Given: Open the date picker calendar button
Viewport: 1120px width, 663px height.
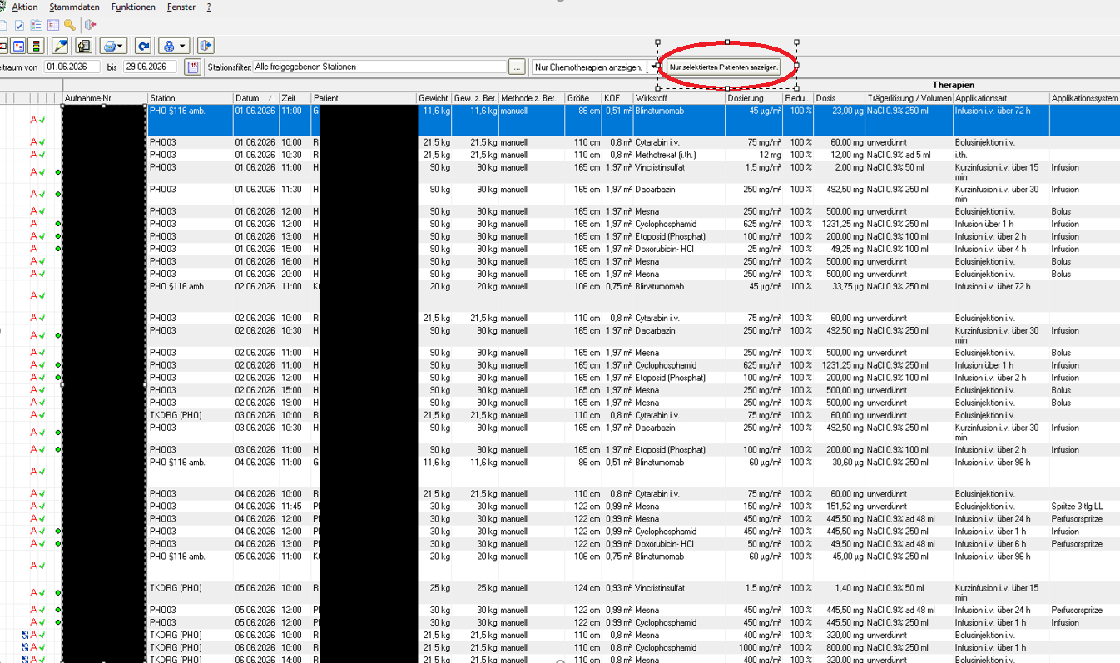Looking at the screenshot, I should (x=193, y=67).
